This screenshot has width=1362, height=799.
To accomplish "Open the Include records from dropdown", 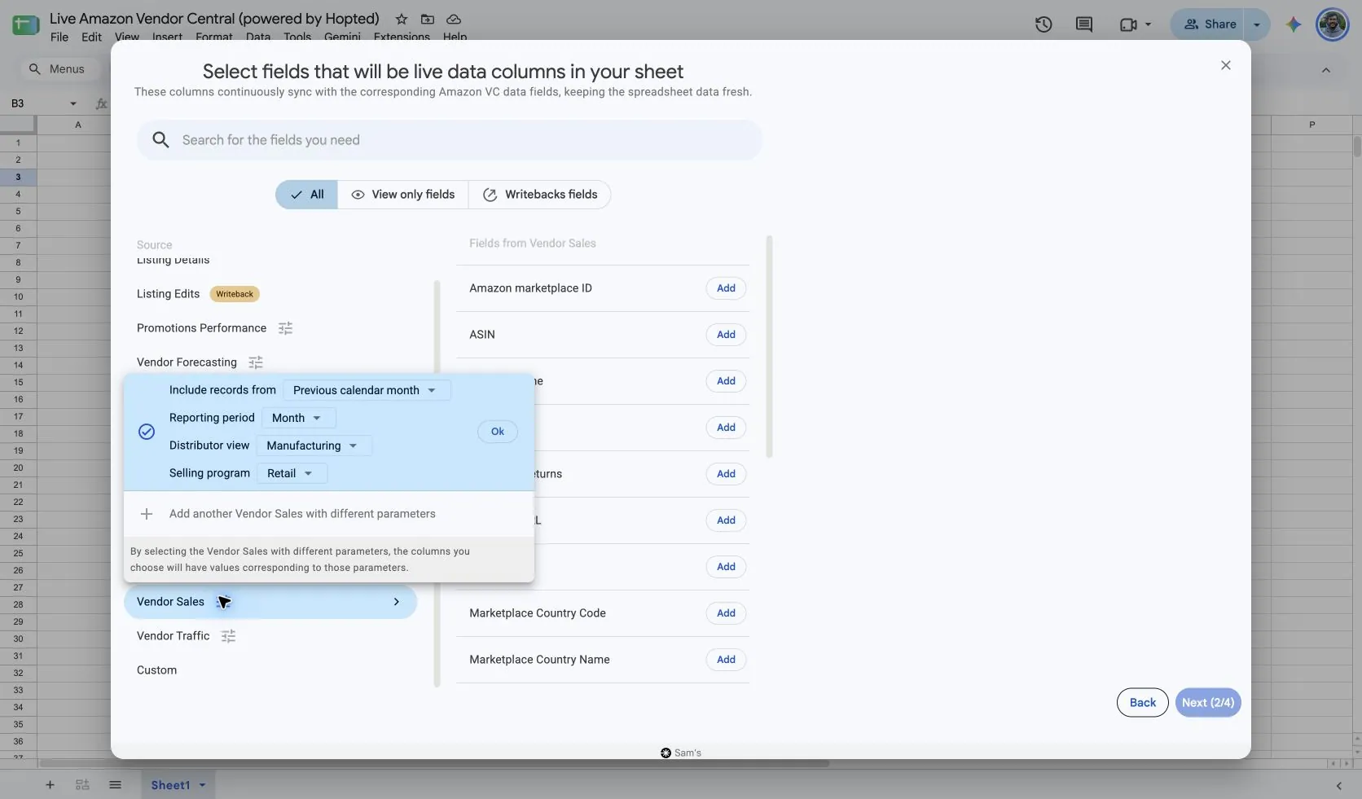I will click(367, 390).
